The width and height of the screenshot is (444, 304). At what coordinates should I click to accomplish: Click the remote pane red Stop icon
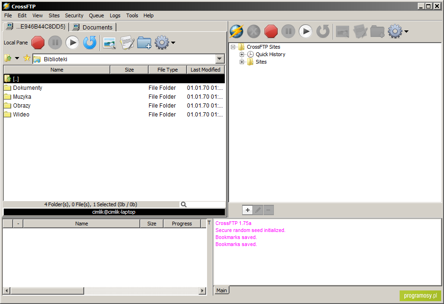271,31
